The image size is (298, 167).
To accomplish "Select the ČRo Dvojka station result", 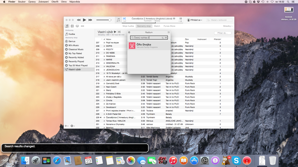I will [x=149, y=46].
